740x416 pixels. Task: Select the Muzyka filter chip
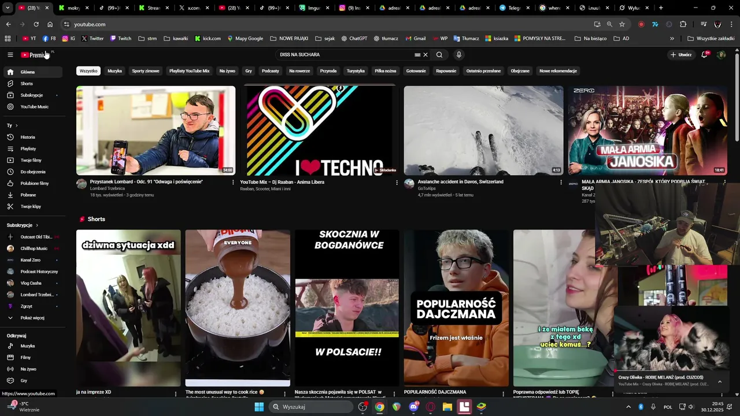point(115,71)
